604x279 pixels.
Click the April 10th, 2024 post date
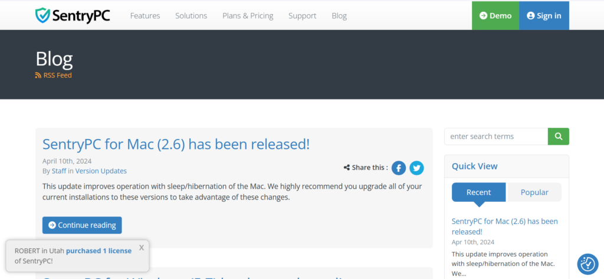click(x=67, y=161)
